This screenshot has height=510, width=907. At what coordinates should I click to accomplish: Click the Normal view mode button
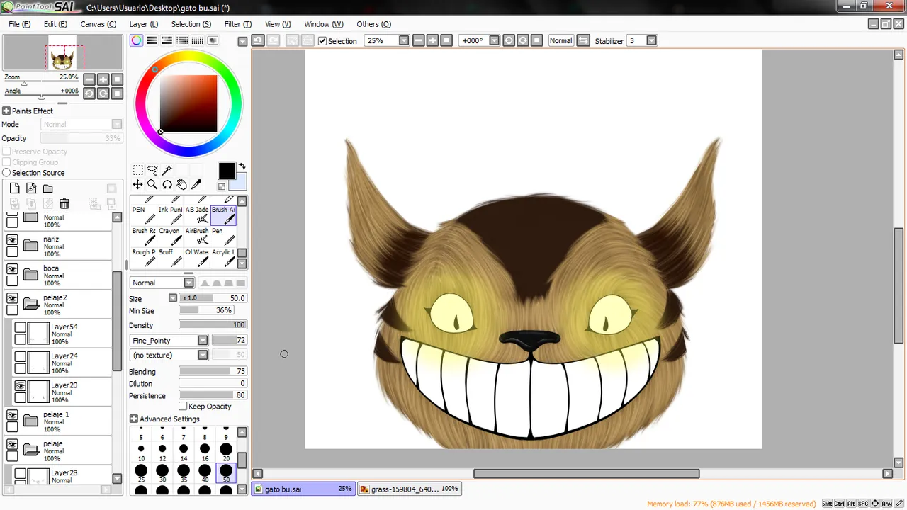pos(560,40)
